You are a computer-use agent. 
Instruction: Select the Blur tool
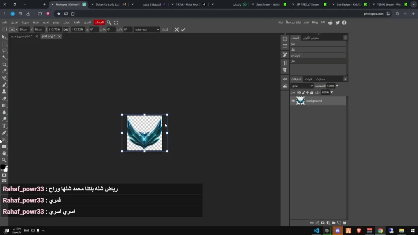(x=4, y=112)
